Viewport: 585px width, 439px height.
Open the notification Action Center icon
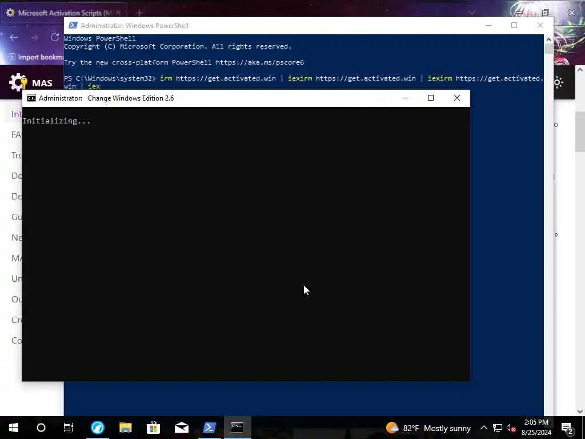point(567,428)
